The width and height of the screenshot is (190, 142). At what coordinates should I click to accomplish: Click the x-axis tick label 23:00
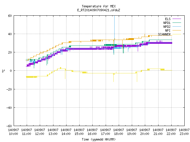pyautogui.click(x=184, y=134)
